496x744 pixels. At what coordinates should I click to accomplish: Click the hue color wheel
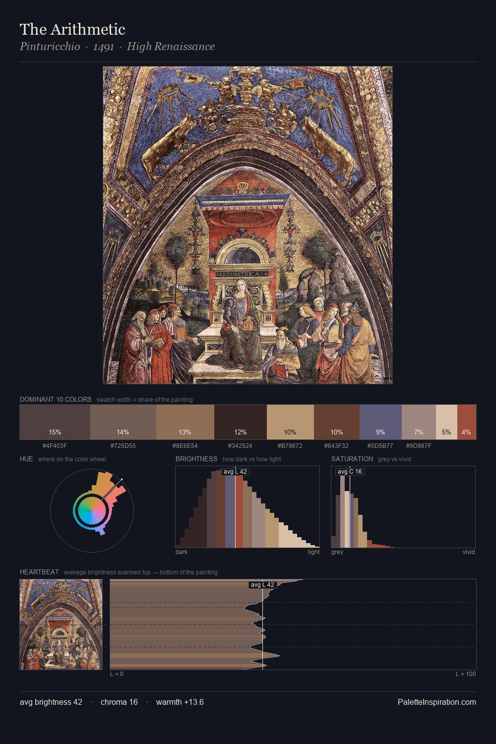click(x=92, y=510)
